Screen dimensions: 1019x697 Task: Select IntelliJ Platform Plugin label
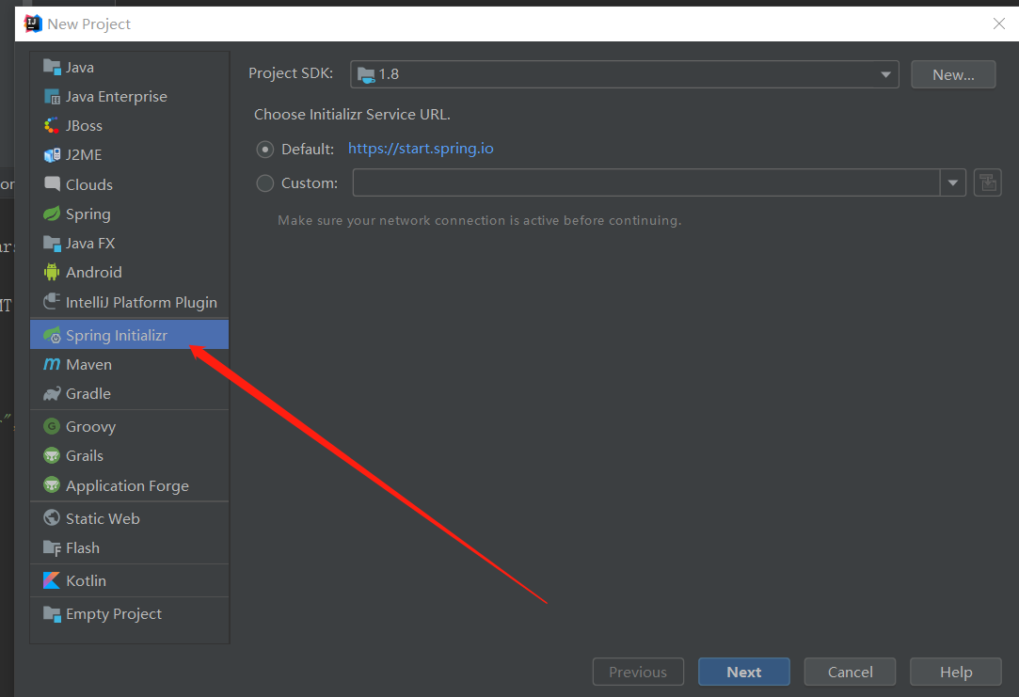(x=141, y=302)
